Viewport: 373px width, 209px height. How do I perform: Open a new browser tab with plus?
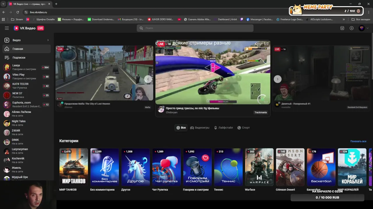tap(56, 4)
